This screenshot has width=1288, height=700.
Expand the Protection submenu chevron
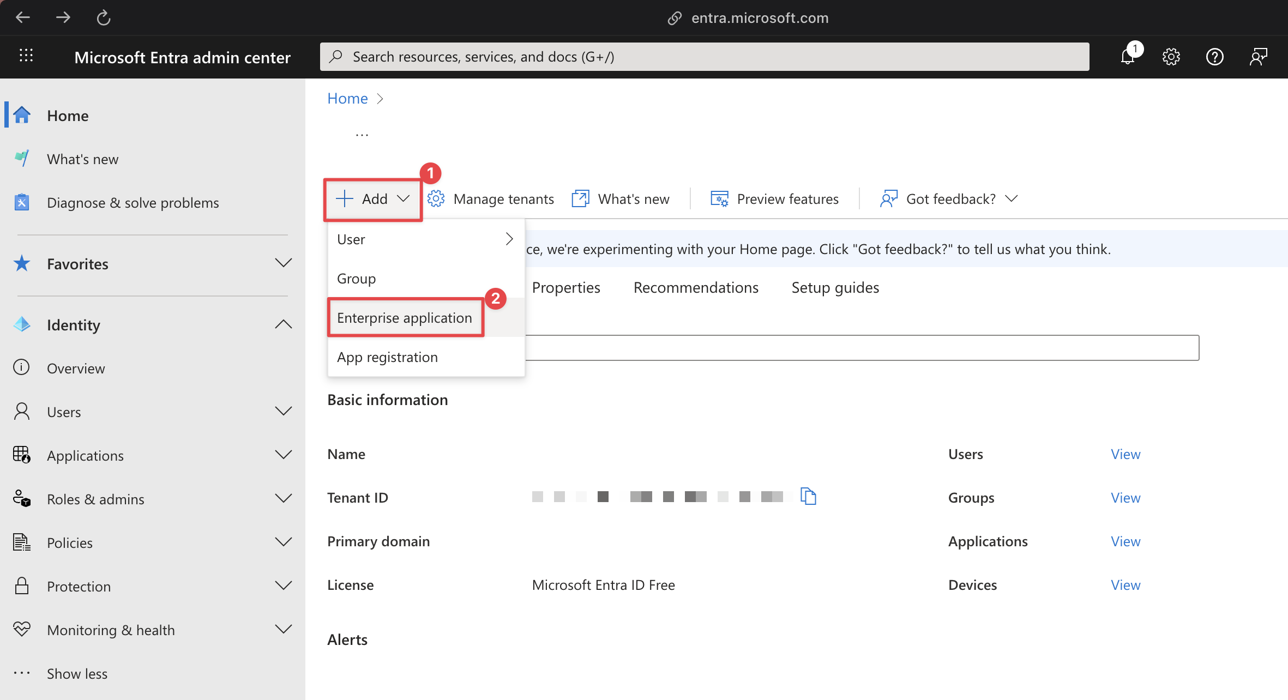pyautogui.click(x=284, y=586)
